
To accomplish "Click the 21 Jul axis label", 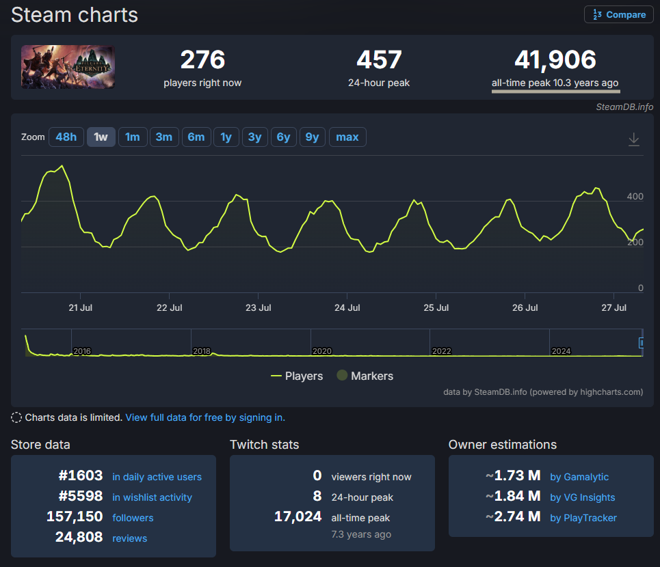I will [x=81, y=307].
